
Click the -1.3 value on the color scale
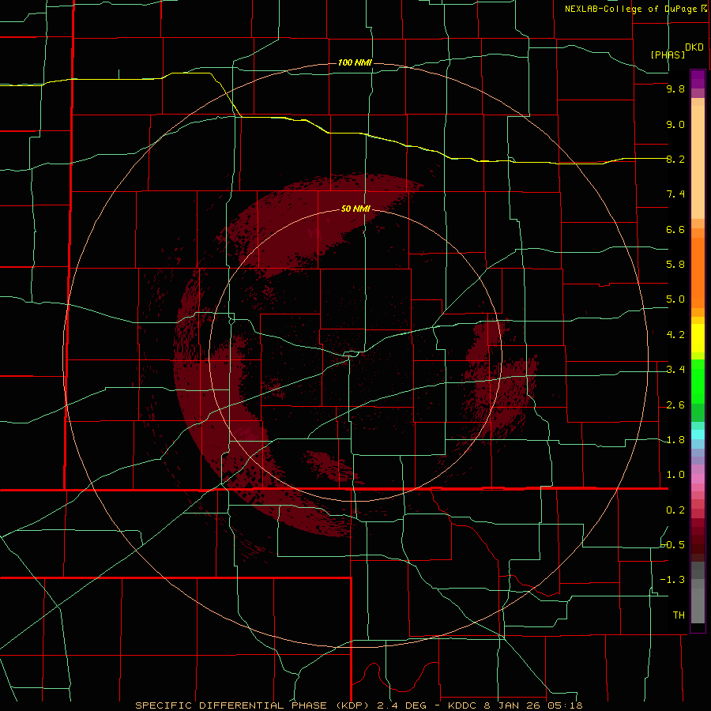point(673,580)
